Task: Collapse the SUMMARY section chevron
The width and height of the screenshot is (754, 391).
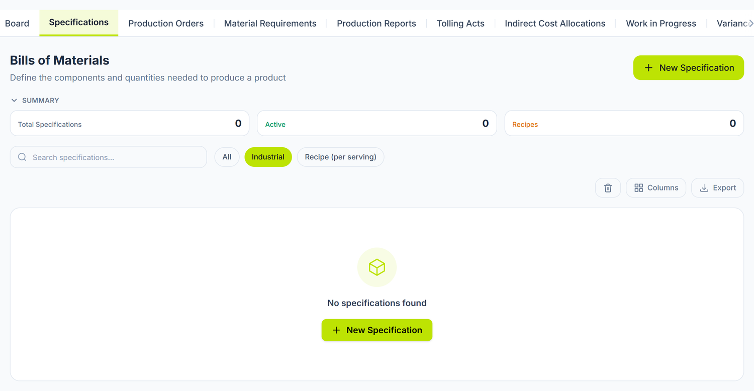Action: (14, 101)
